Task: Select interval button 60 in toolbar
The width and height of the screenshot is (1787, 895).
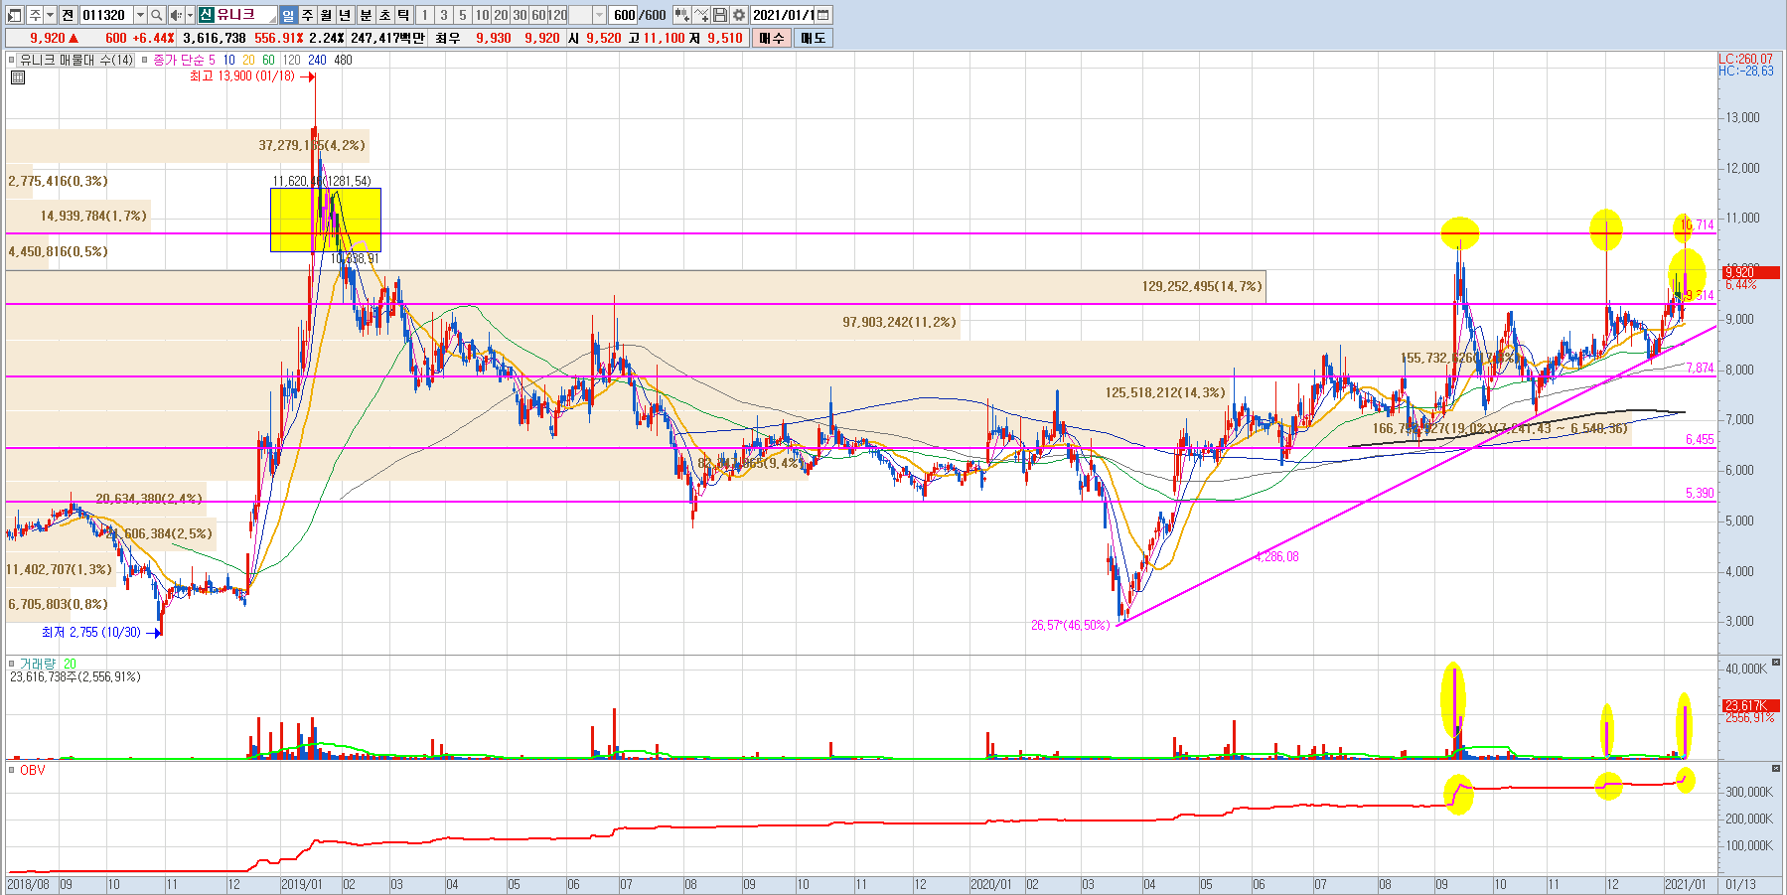Action: [x=538, y=15]
